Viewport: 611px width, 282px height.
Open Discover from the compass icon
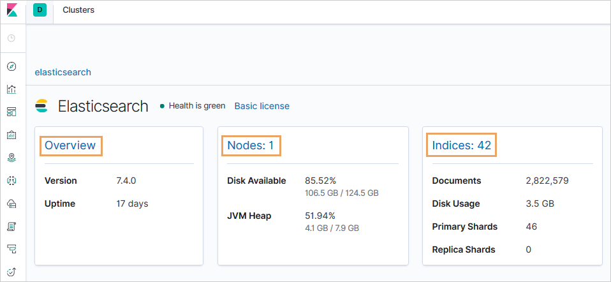[11, 66]
